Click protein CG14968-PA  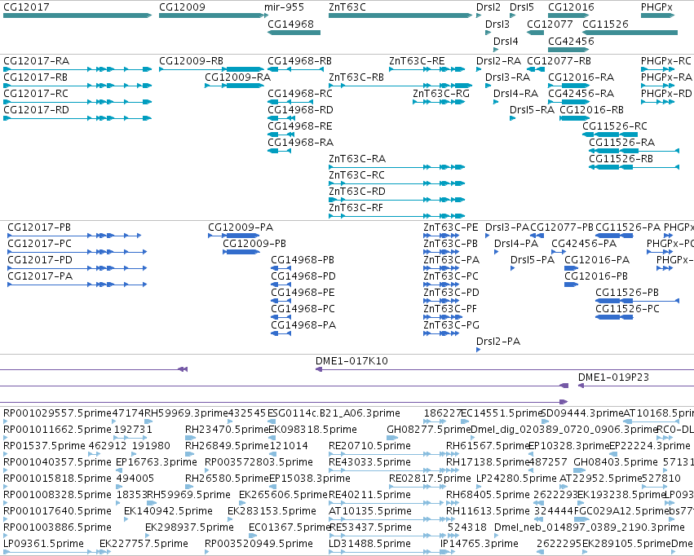tap(281, 333)
